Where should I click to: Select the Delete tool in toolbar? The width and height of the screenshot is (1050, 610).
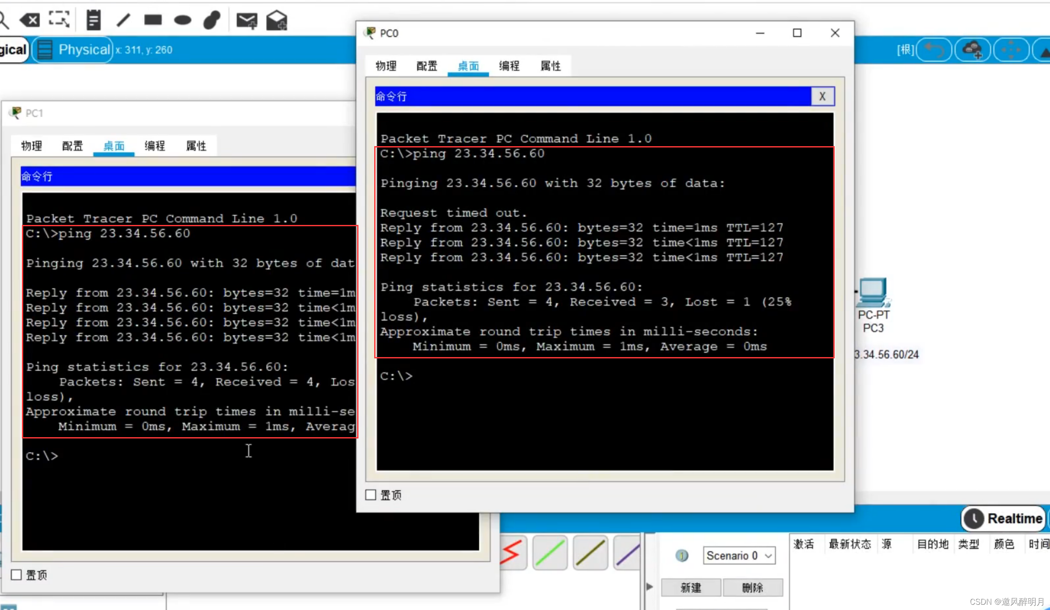tap(30, 20)
